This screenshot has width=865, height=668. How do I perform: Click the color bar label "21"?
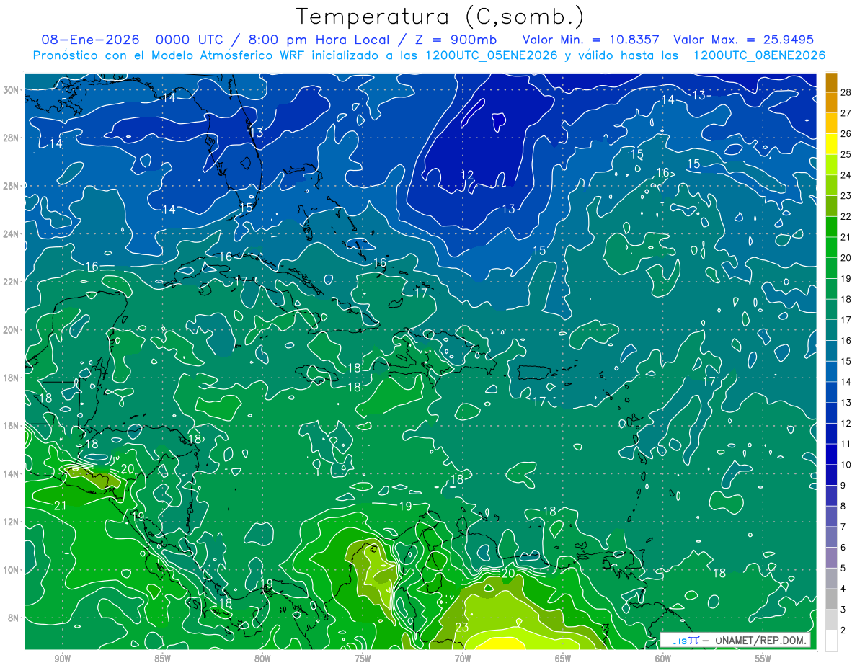tap(846, 237)
